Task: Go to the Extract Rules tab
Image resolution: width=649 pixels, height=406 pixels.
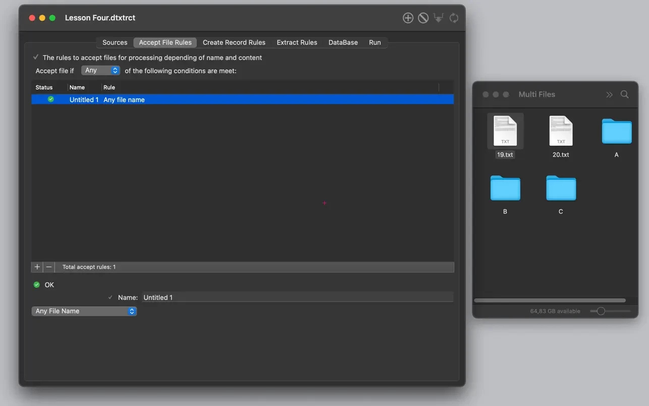Action: point(297,42)
